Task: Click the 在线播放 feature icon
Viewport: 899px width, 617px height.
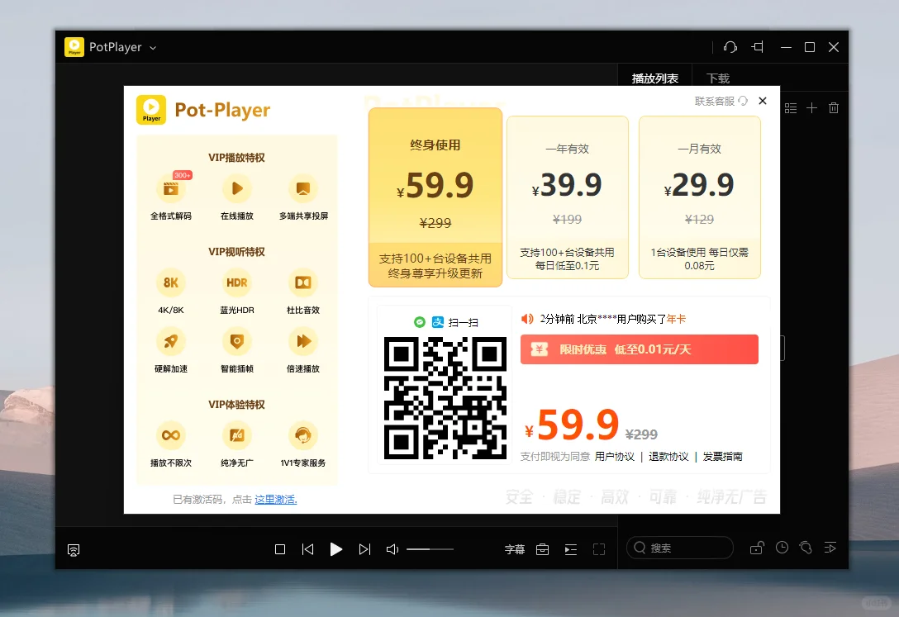Action: coord(237,189)
